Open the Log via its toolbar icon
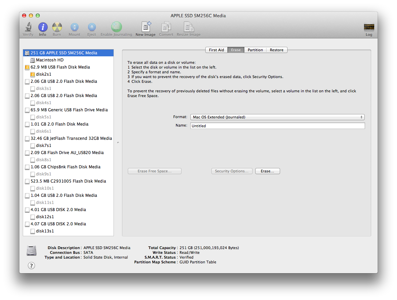The height and width of the screenshot is (300, 397). tap(369, 27)
